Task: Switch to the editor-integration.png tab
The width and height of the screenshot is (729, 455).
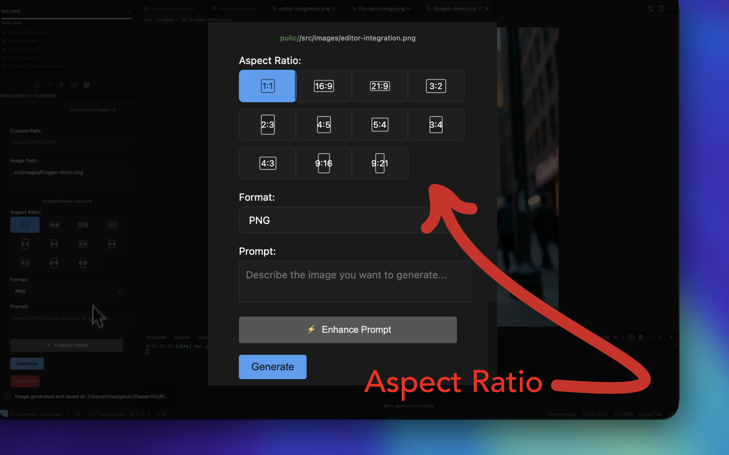Action: click(304, 8)
